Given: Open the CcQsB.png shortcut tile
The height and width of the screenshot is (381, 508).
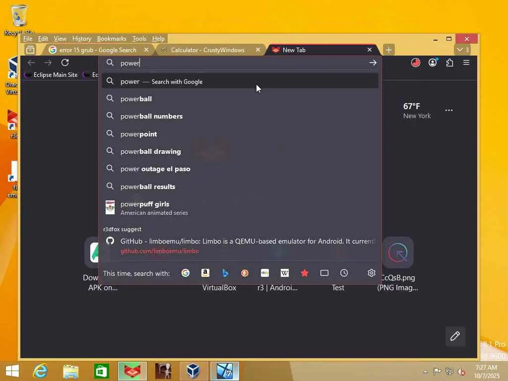Looking at the screenshot, I should point(398,264).
